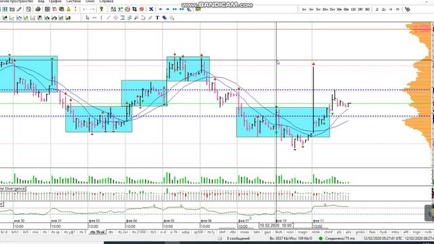434x244 pixels.
Task: Open the Окно menu
Action: coord(90,1)
